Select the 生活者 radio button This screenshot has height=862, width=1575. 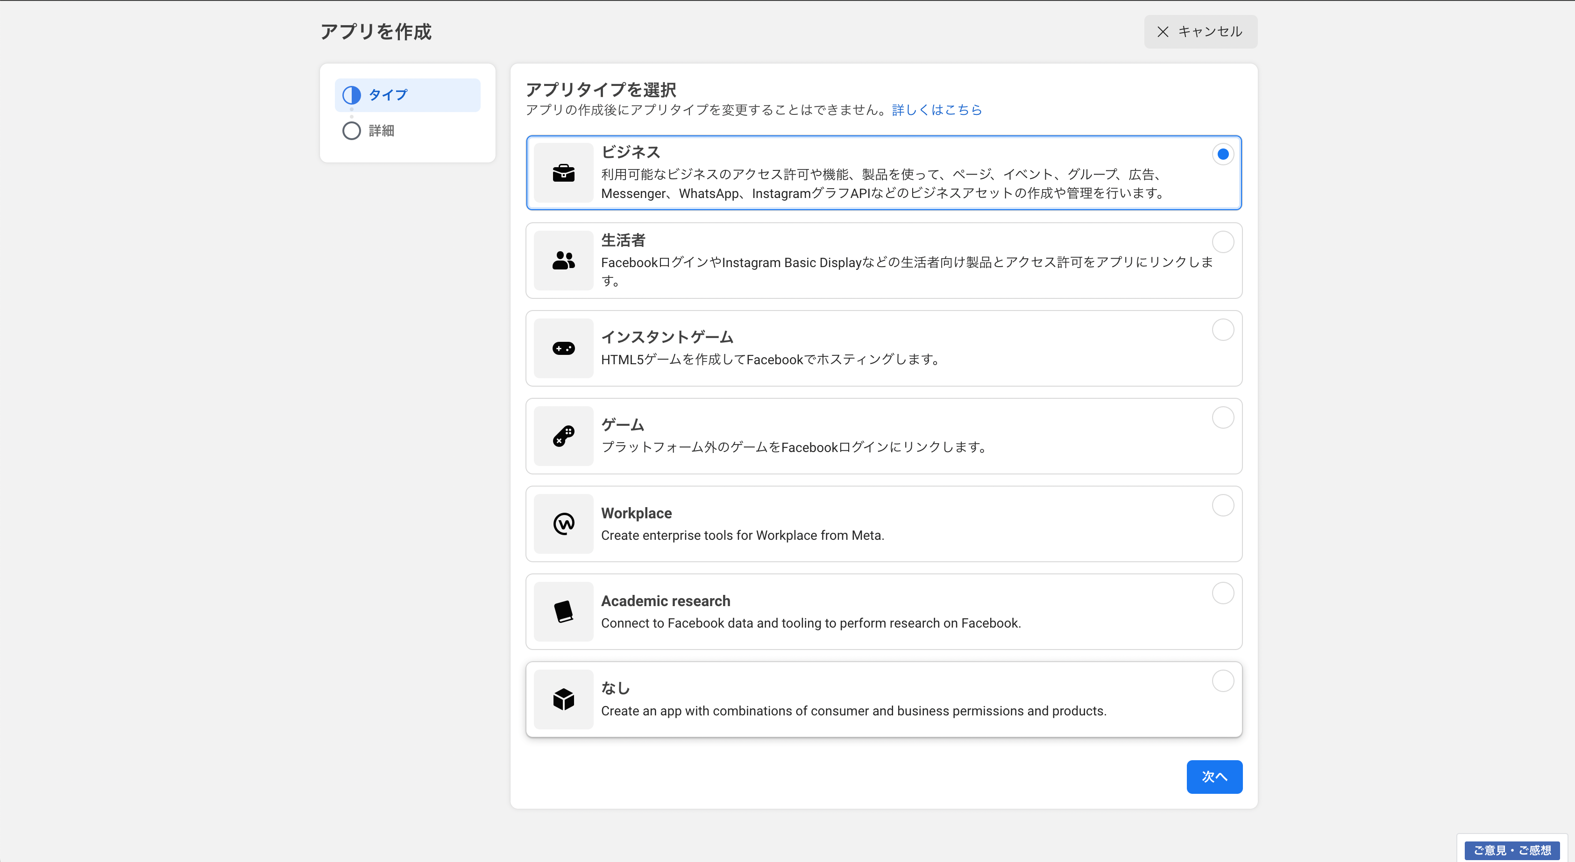1223,242
